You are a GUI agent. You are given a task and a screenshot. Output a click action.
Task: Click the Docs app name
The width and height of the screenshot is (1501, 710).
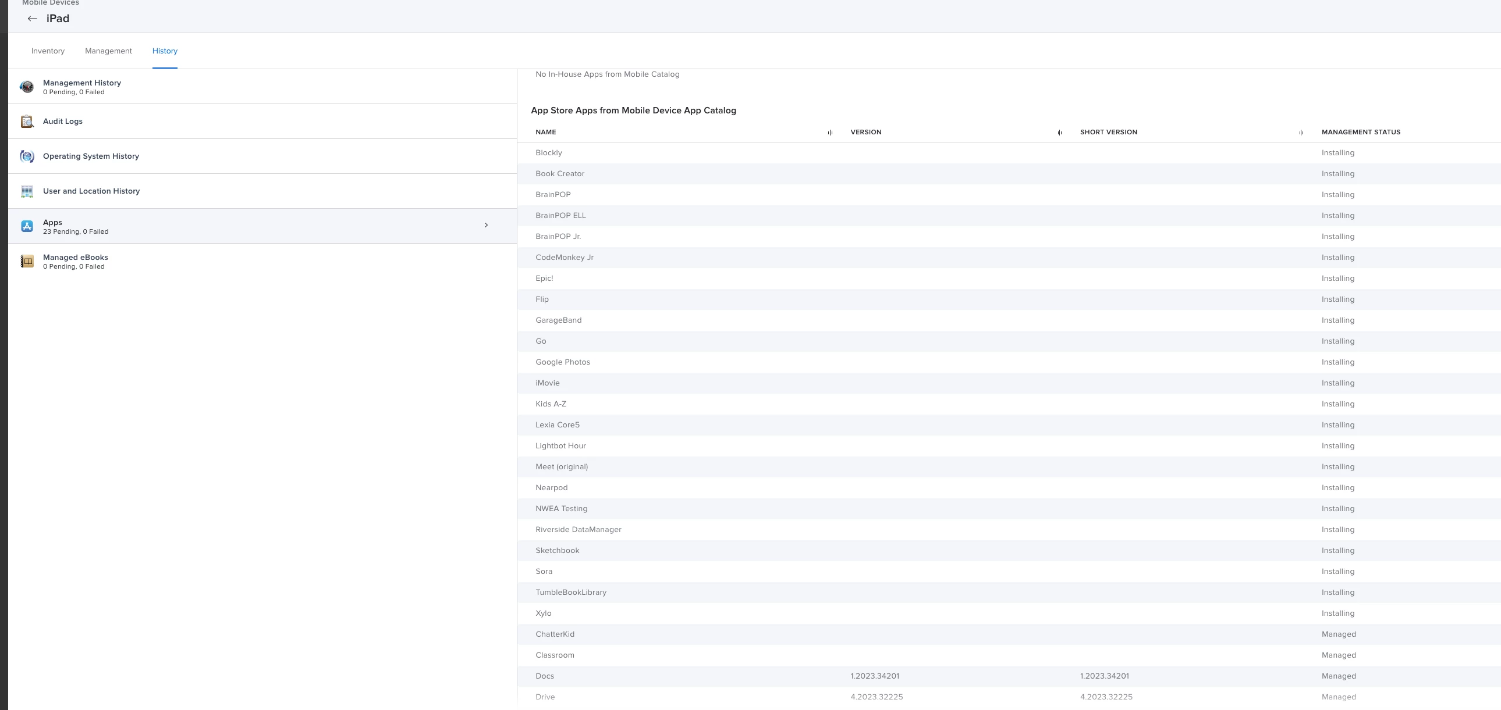tap(545, 677)
